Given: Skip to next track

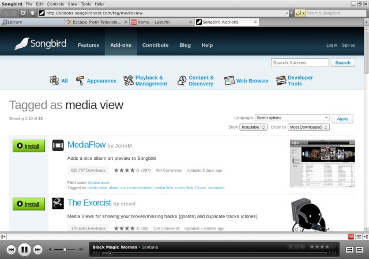Looking at the screenshot, I should (x=38, y=249).
